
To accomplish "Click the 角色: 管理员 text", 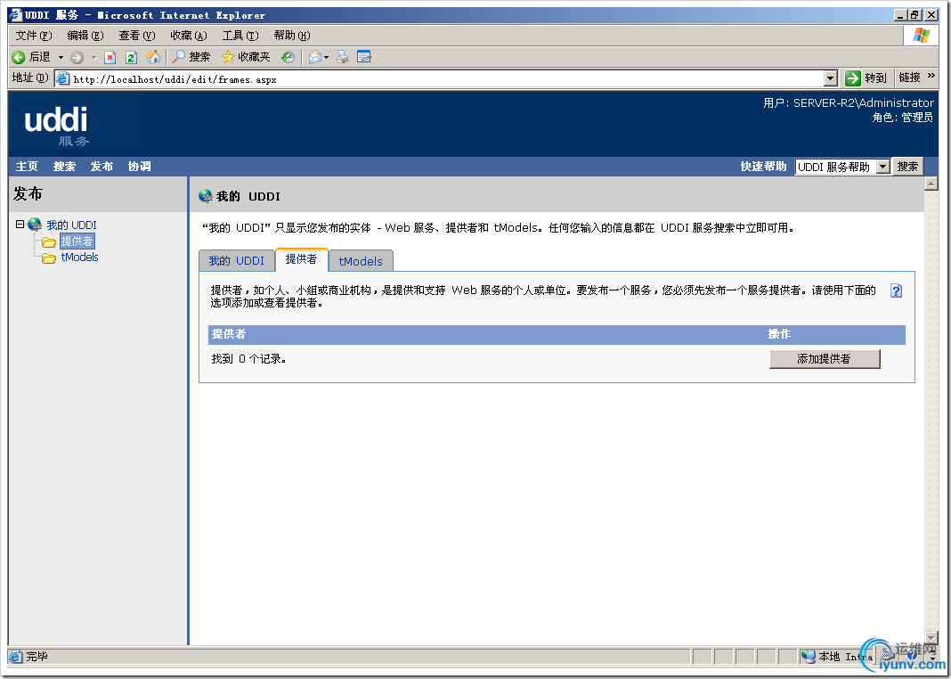I will (x=903, y=118).
